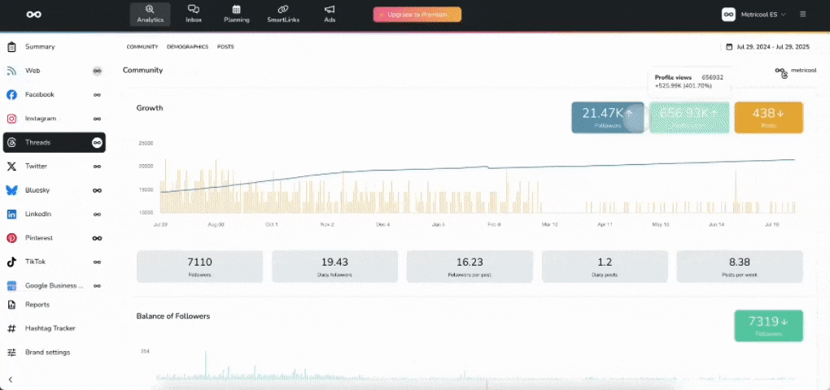Select Facebook from the sidebar

coord(39,95)
